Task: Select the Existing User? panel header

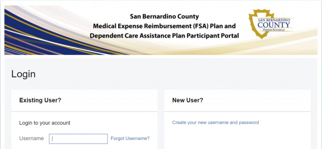Action: (84, 100)
